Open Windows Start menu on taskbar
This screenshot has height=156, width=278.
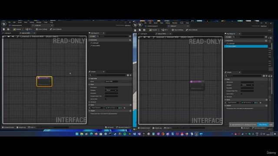(x=77, y=134)
